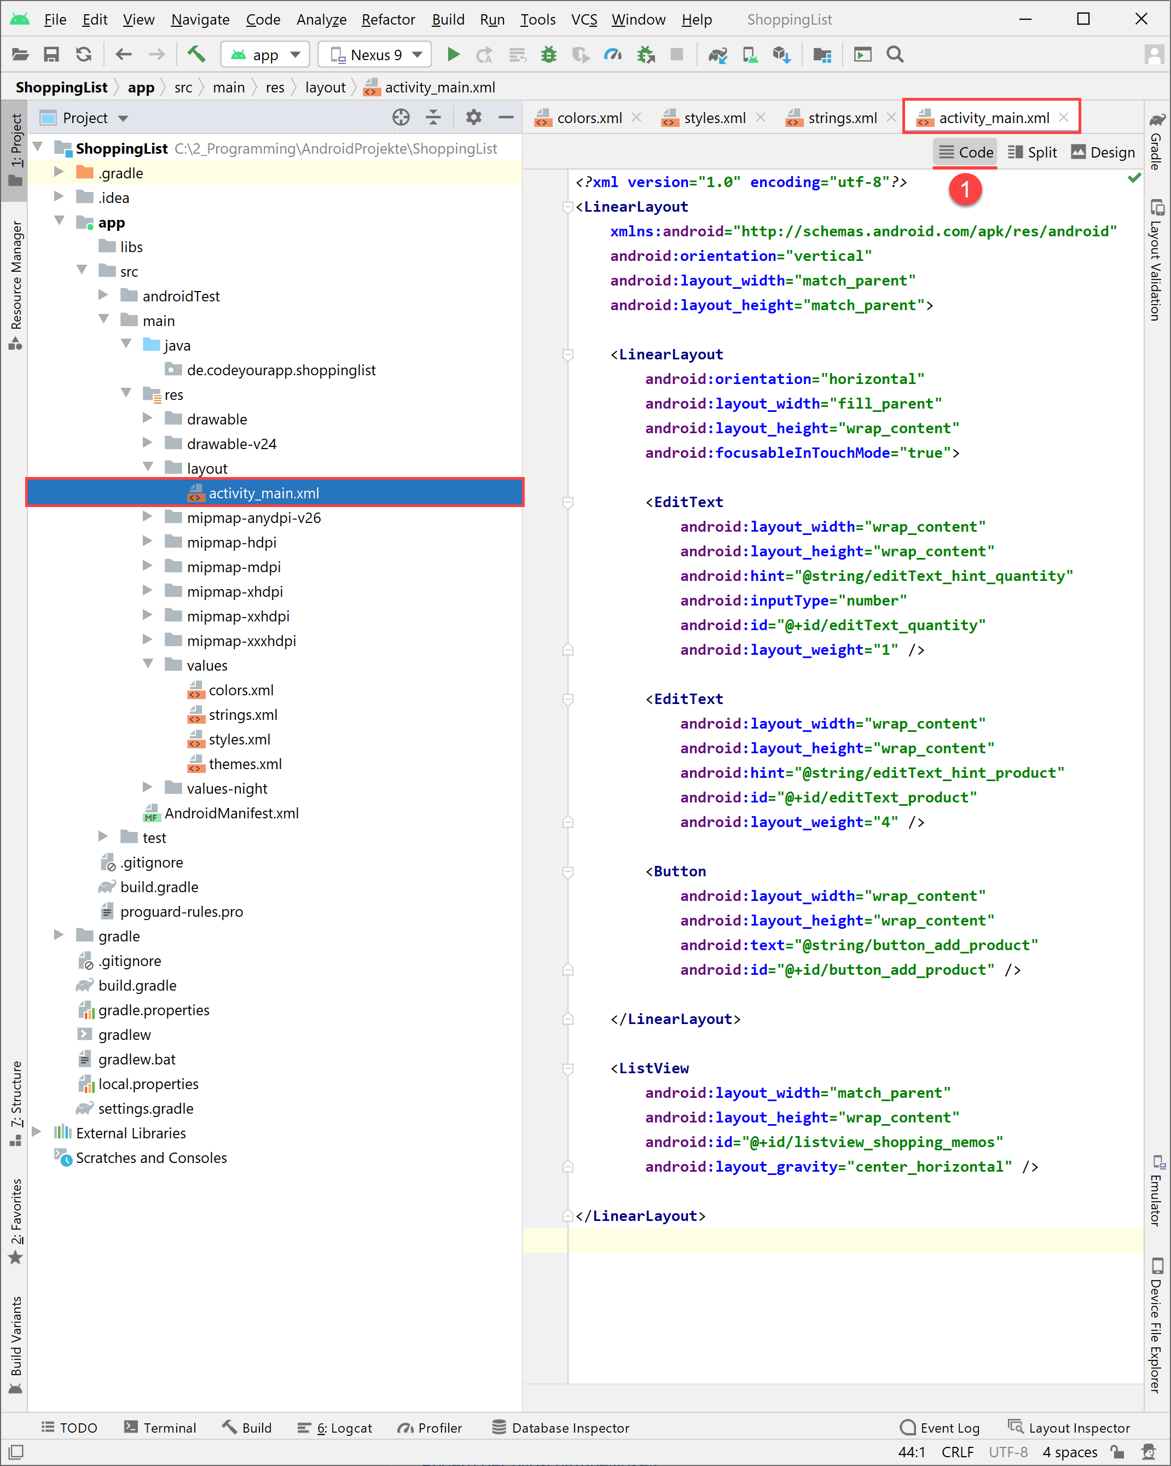Toggle the Build Variants tool window
The height and width of the screenshot is (1466, 1171).
[16, 1346]
